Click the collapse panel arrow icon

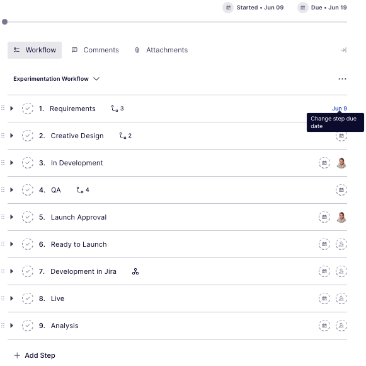343,50
